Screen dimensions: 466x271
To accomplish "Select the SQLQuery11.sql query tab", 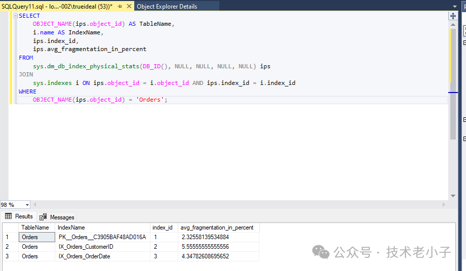I will pyautogui.click(x=57, y=6).
